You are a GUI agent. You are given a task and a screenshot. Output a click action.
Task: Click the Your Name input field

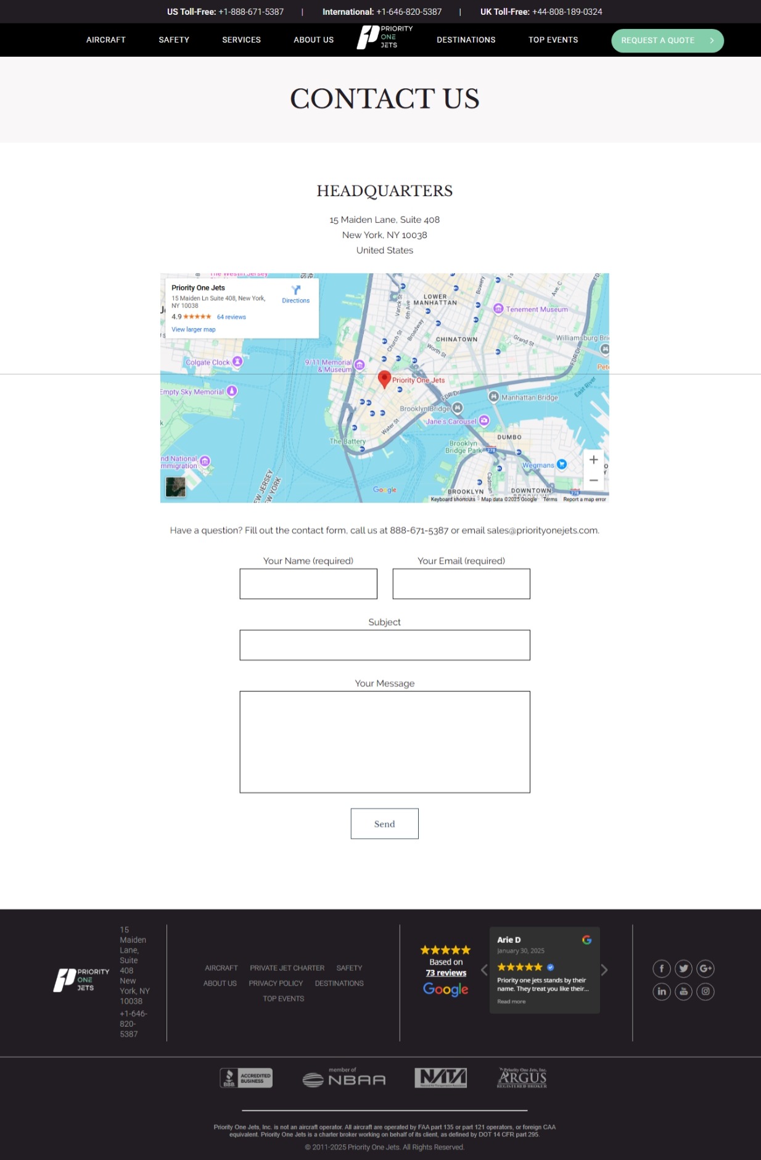tap(308, 584)
